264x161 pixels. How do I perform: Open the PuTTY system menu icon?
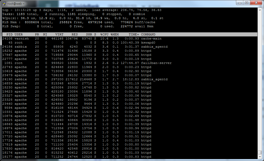3,3
